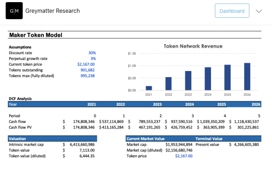Click the Token price $2,167.00 in market value
The image size is (272, 179).
coord(184,156)
